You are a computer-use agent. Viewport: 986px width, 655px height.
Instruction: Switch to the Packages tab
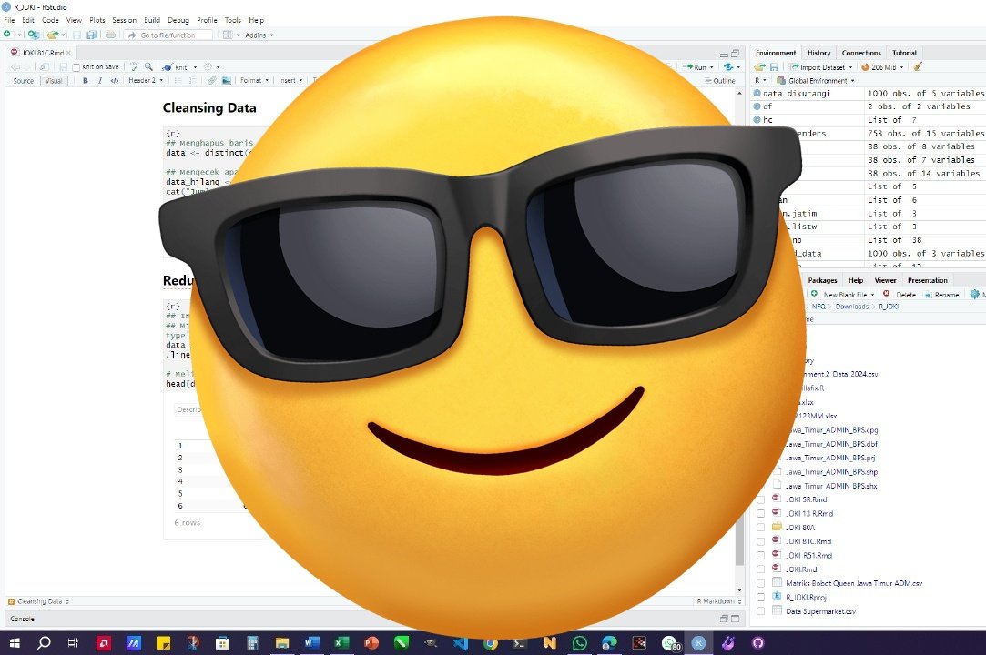(822, 280)
